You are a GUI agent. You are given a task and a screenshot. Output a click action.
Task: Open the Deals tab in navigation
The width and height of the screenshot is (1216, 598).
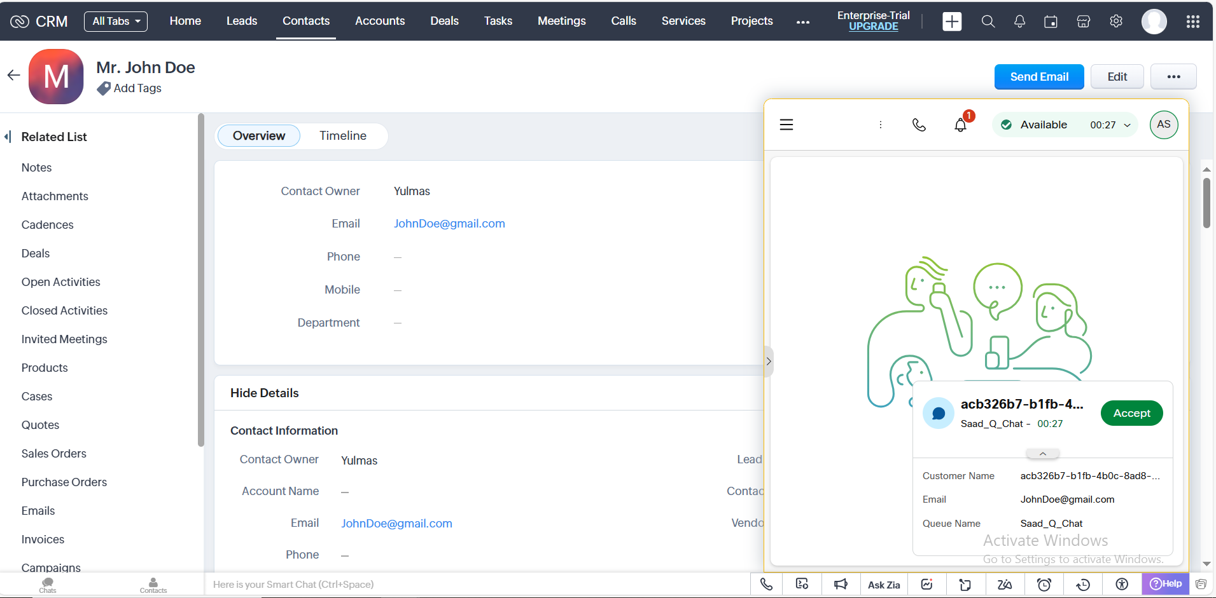[444, 21]
